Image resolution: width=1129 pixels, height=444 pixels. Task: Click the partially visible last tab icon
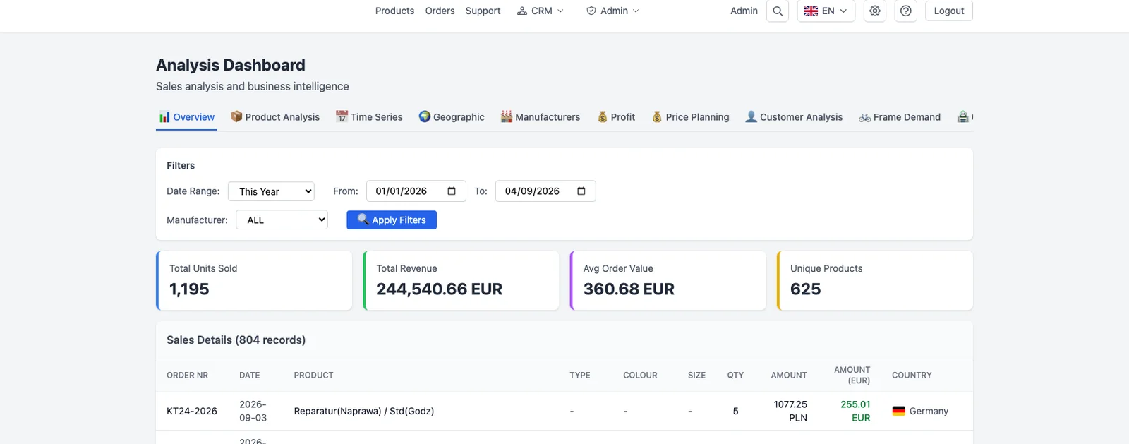coord(963,116)
